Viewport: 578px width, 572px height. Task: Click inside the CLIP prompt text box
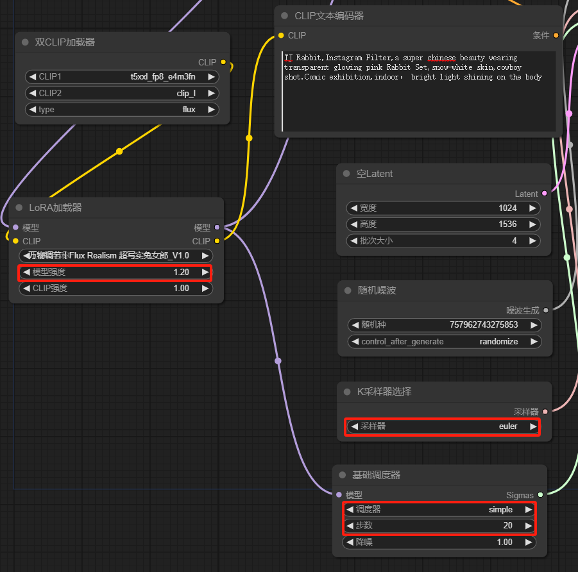click(x=419, y=92)
